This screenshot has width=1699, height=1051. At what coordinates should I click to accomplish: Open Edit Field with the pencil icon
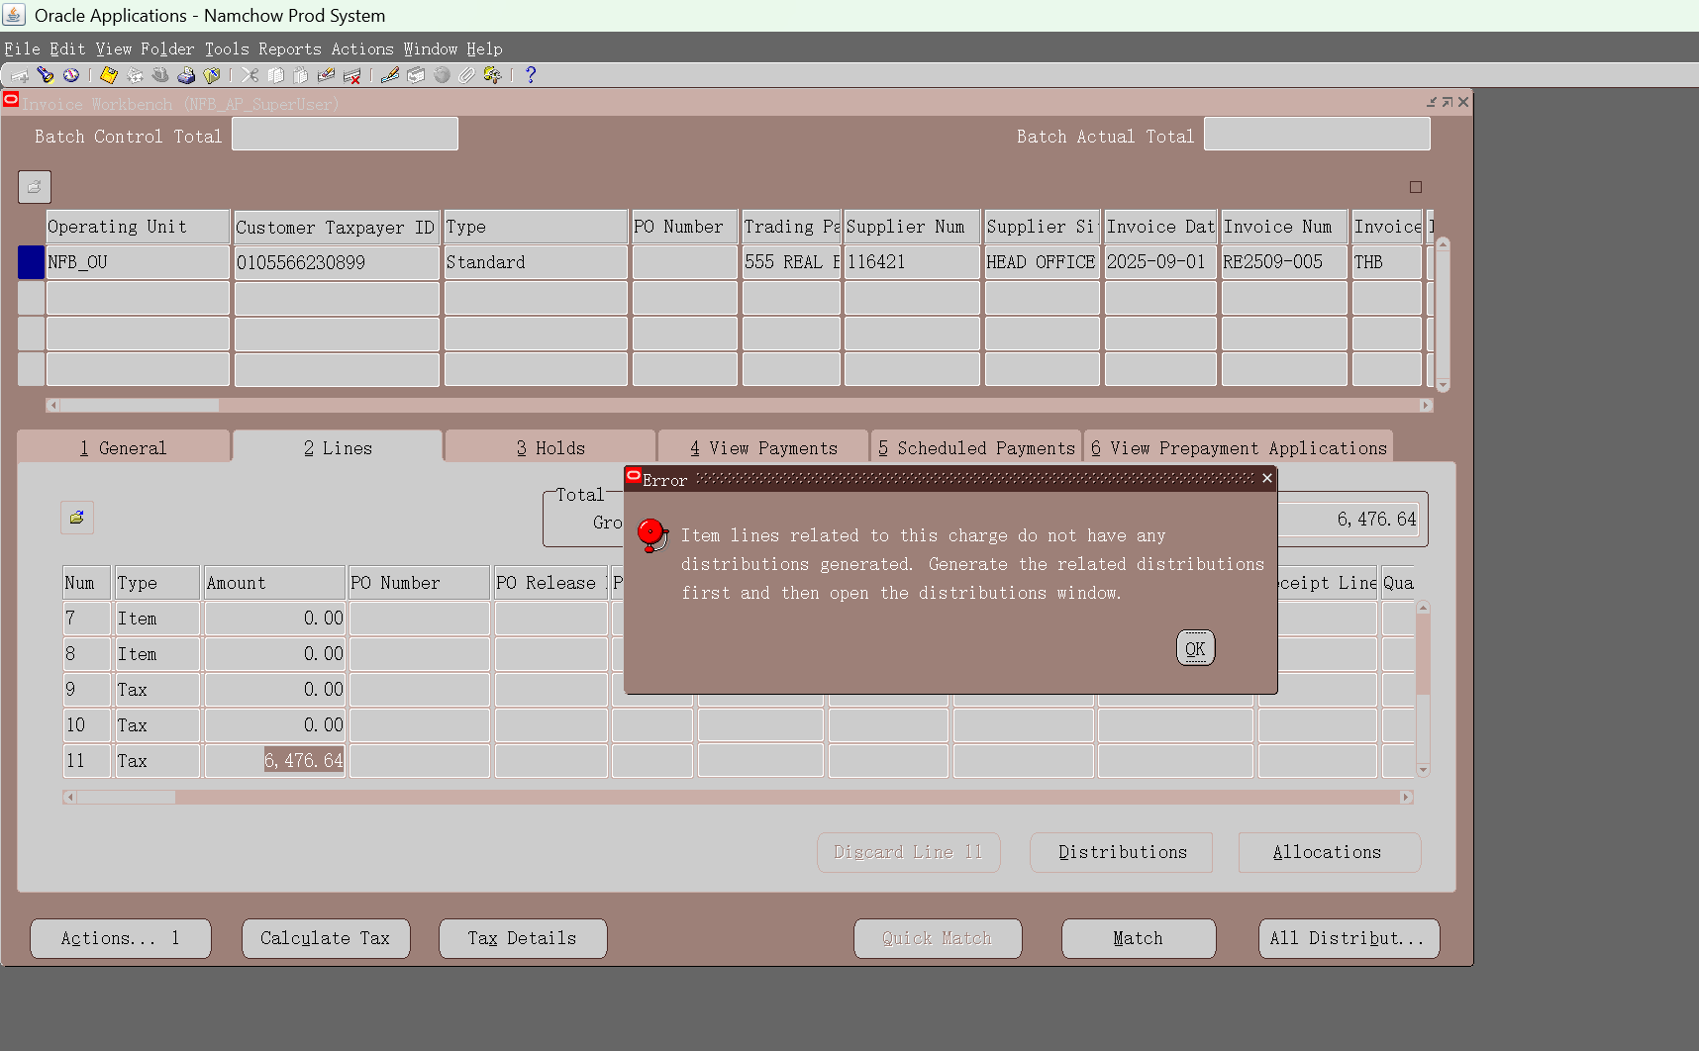(390, 75)
